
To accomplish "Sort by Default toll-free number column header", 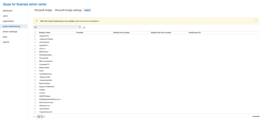I will pos(161,33).
